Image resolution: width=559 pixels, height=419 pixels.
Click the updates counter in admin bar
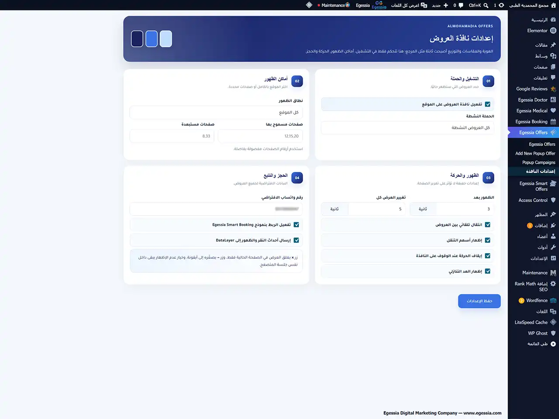tap(499, 5)
